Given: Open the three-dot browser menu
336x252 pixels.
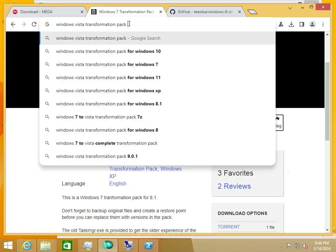Looking at the screenshot, I should point(323,24).
